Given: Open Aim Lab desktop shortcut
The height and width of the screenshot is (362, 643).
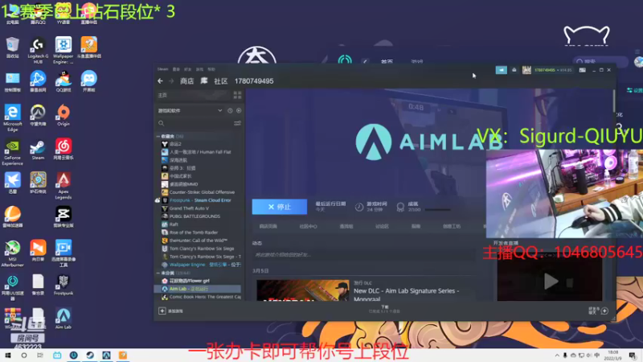Looking at the screenshot, I should (63, 319).
